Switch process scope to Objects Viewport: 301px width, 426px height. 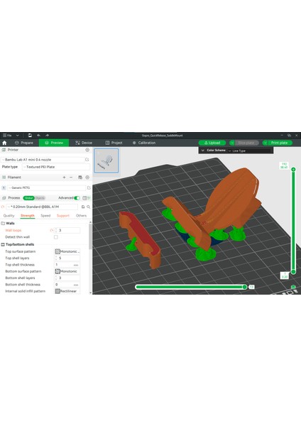tap(40, 198)
